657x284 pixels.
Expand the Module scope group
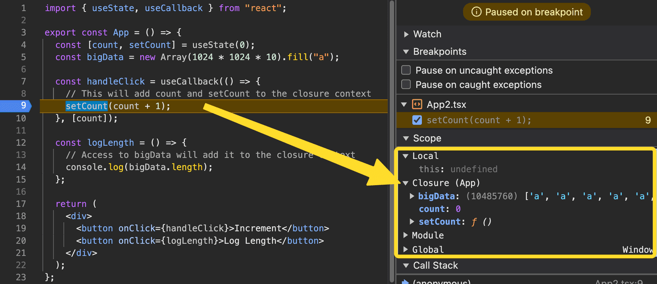click(405, 235)
